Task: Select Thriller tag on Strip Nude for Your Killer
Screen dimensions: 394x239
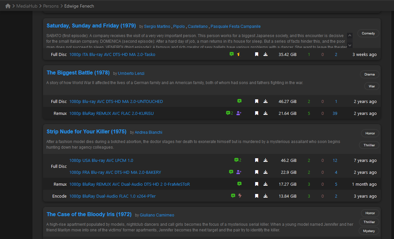Action: click(x=369, y=145)
